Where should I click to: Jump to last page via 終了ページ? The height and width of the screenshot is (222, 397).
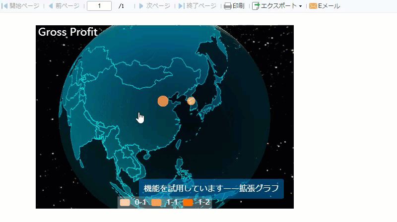[198, 6]
